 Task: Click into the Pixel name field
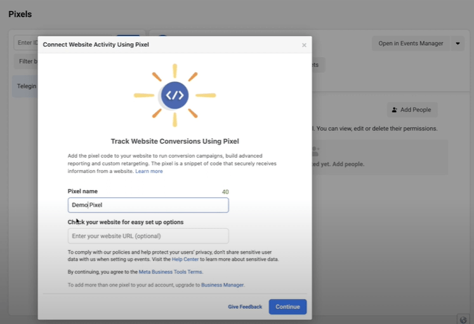click(148, 205)
